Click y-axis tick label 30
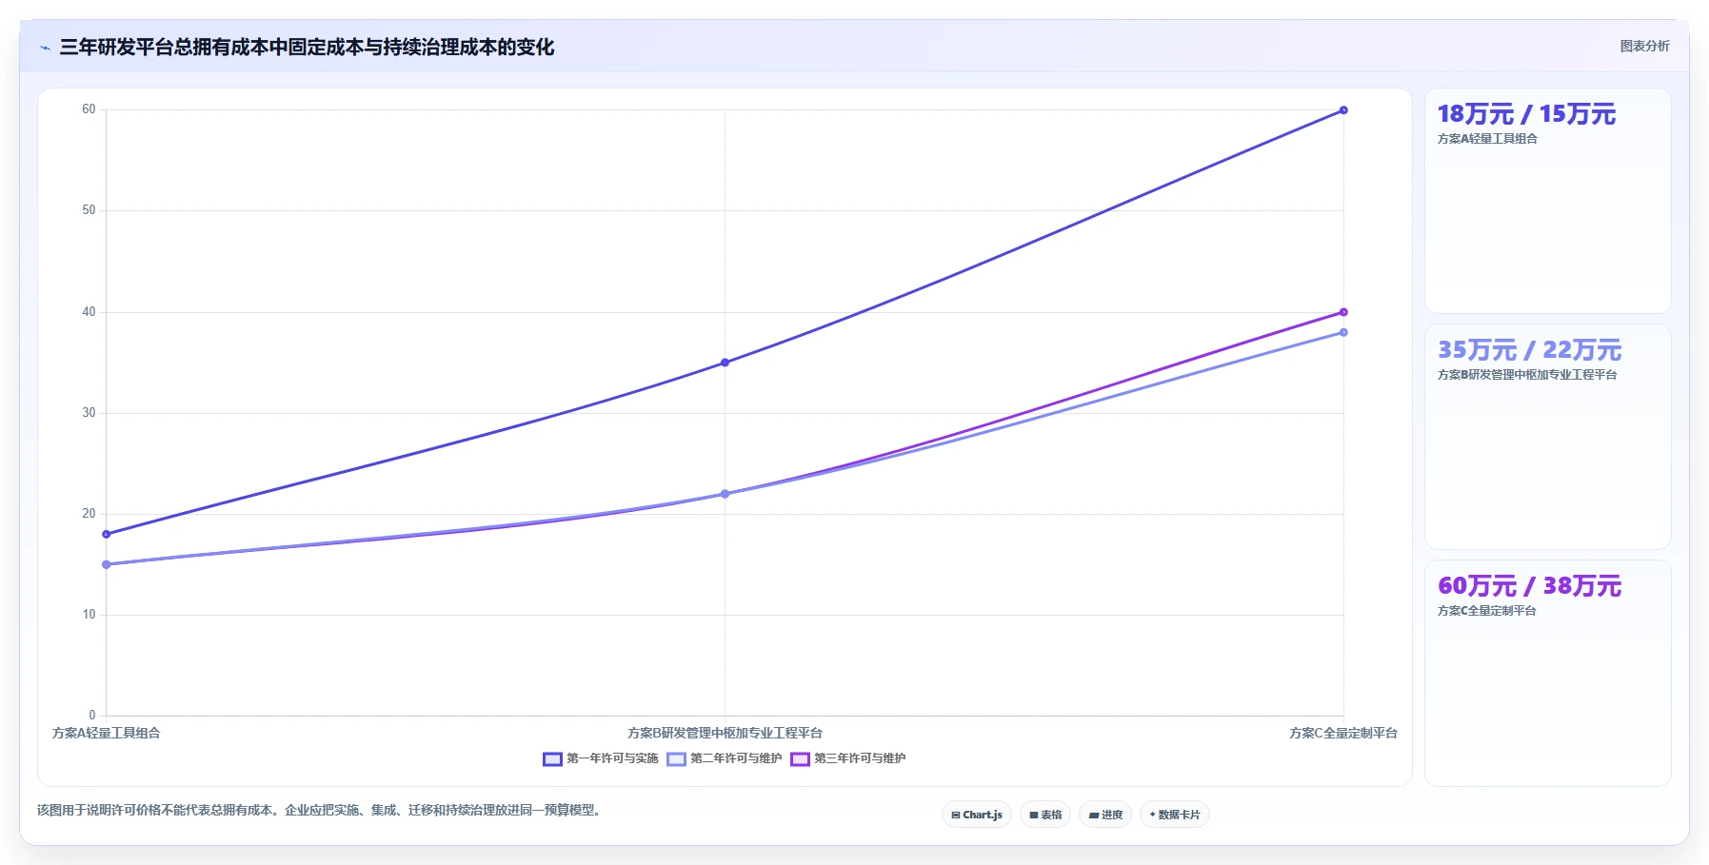1709x865 pixels. tap(89, 413)
